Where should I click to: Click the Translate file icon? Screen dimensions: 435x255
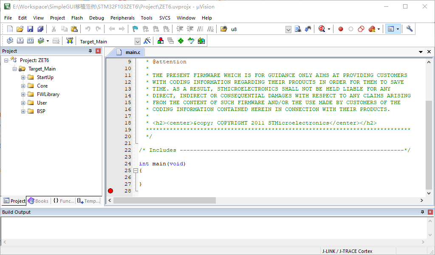pos(10,41)
